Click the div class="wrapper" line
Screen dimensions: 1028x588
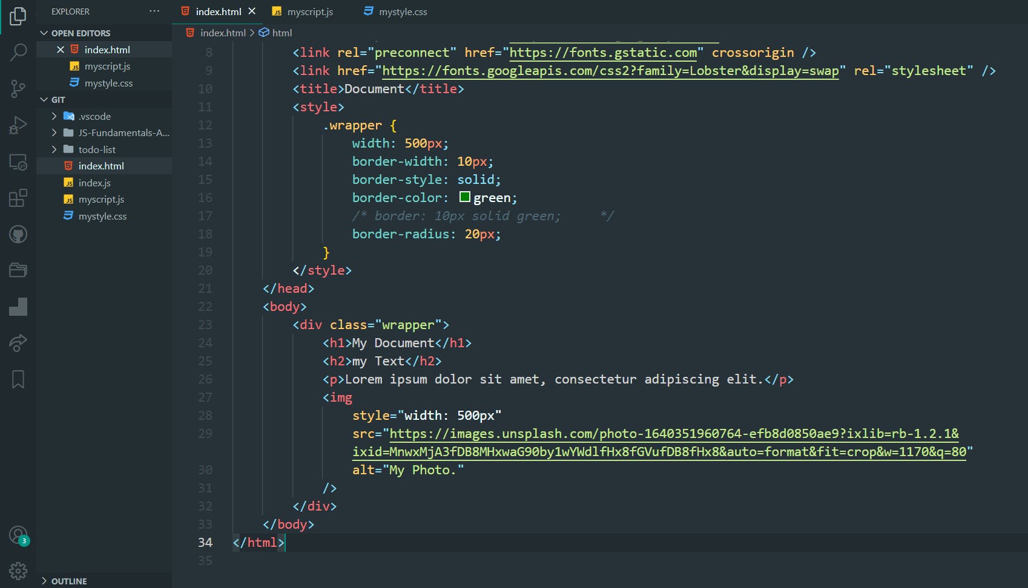[371, 325]
